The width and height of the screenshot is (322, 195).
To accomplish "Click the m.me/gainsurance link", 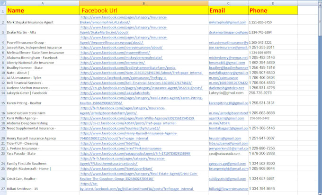I will (224, 78).
